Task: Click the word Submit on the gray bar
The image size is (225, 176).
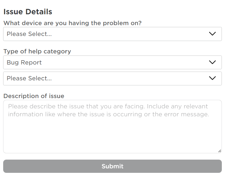Action: pyautogui.click(x=112, y=166)
